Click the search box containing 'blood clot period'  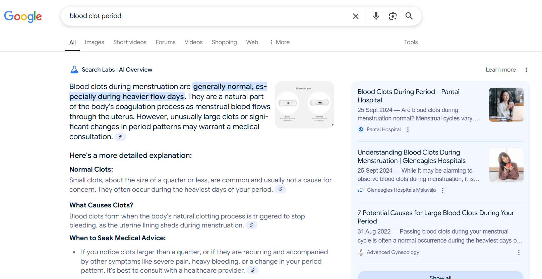point(208,16)
